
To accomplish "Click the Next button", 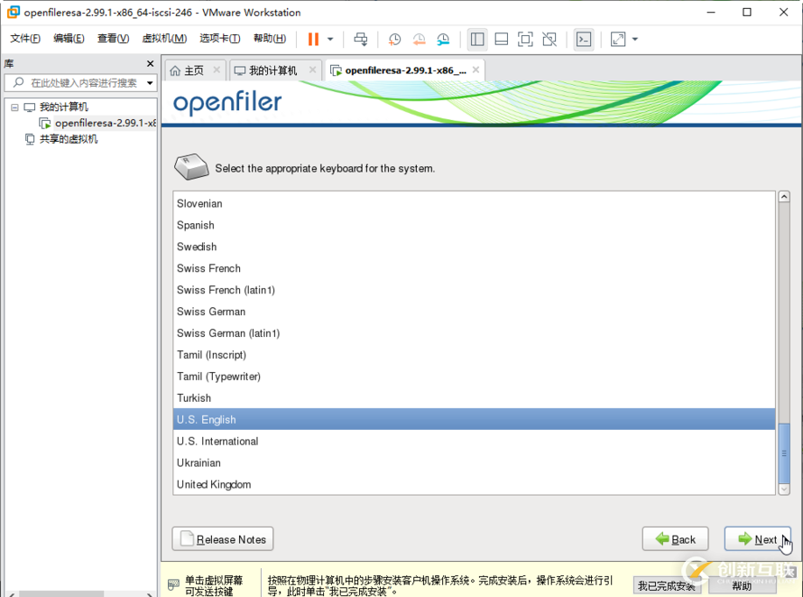I will [x=757, y=539].
